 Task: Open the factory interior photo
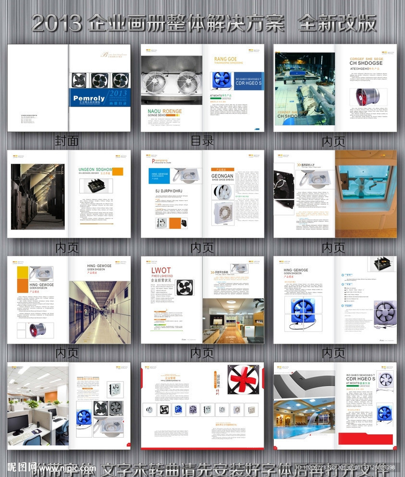tap(305, 88)
